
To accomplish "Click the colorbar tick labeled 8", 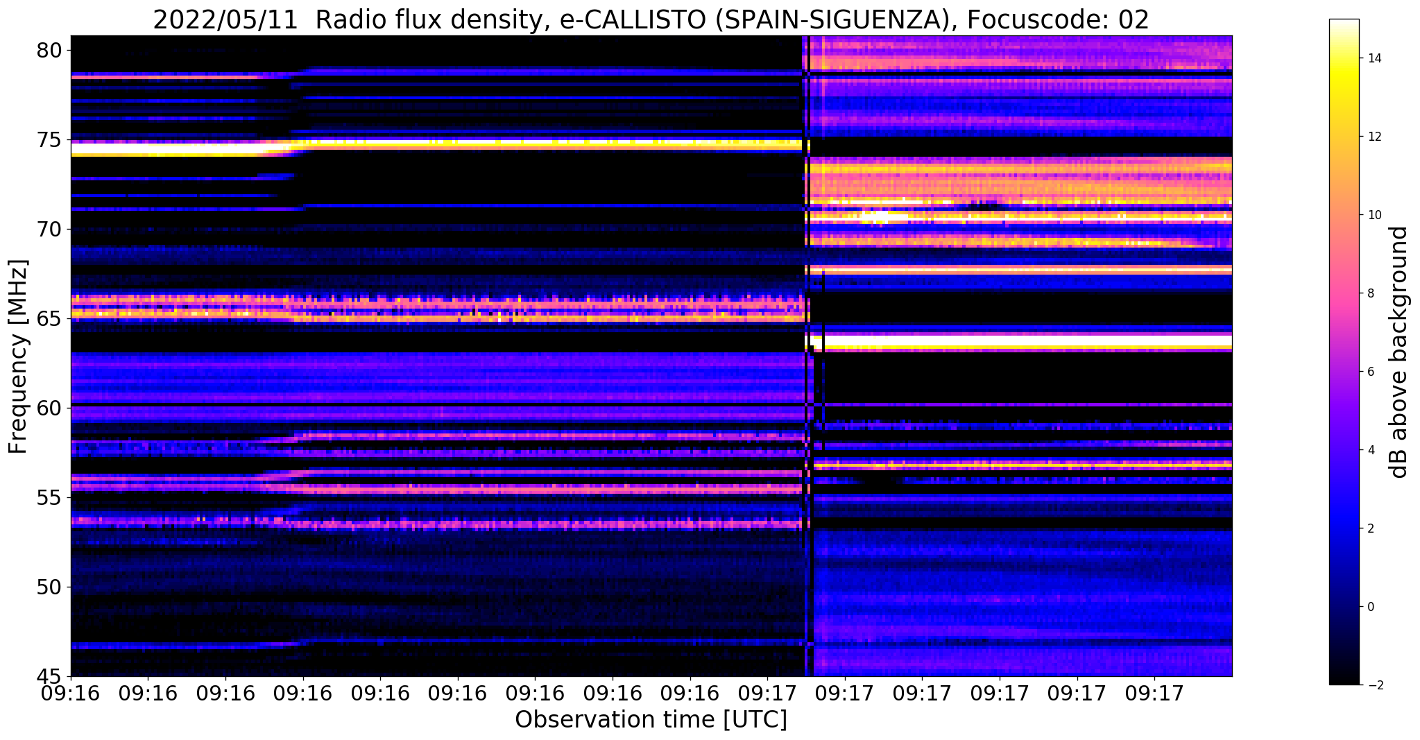I will (x=1370, y=293).
